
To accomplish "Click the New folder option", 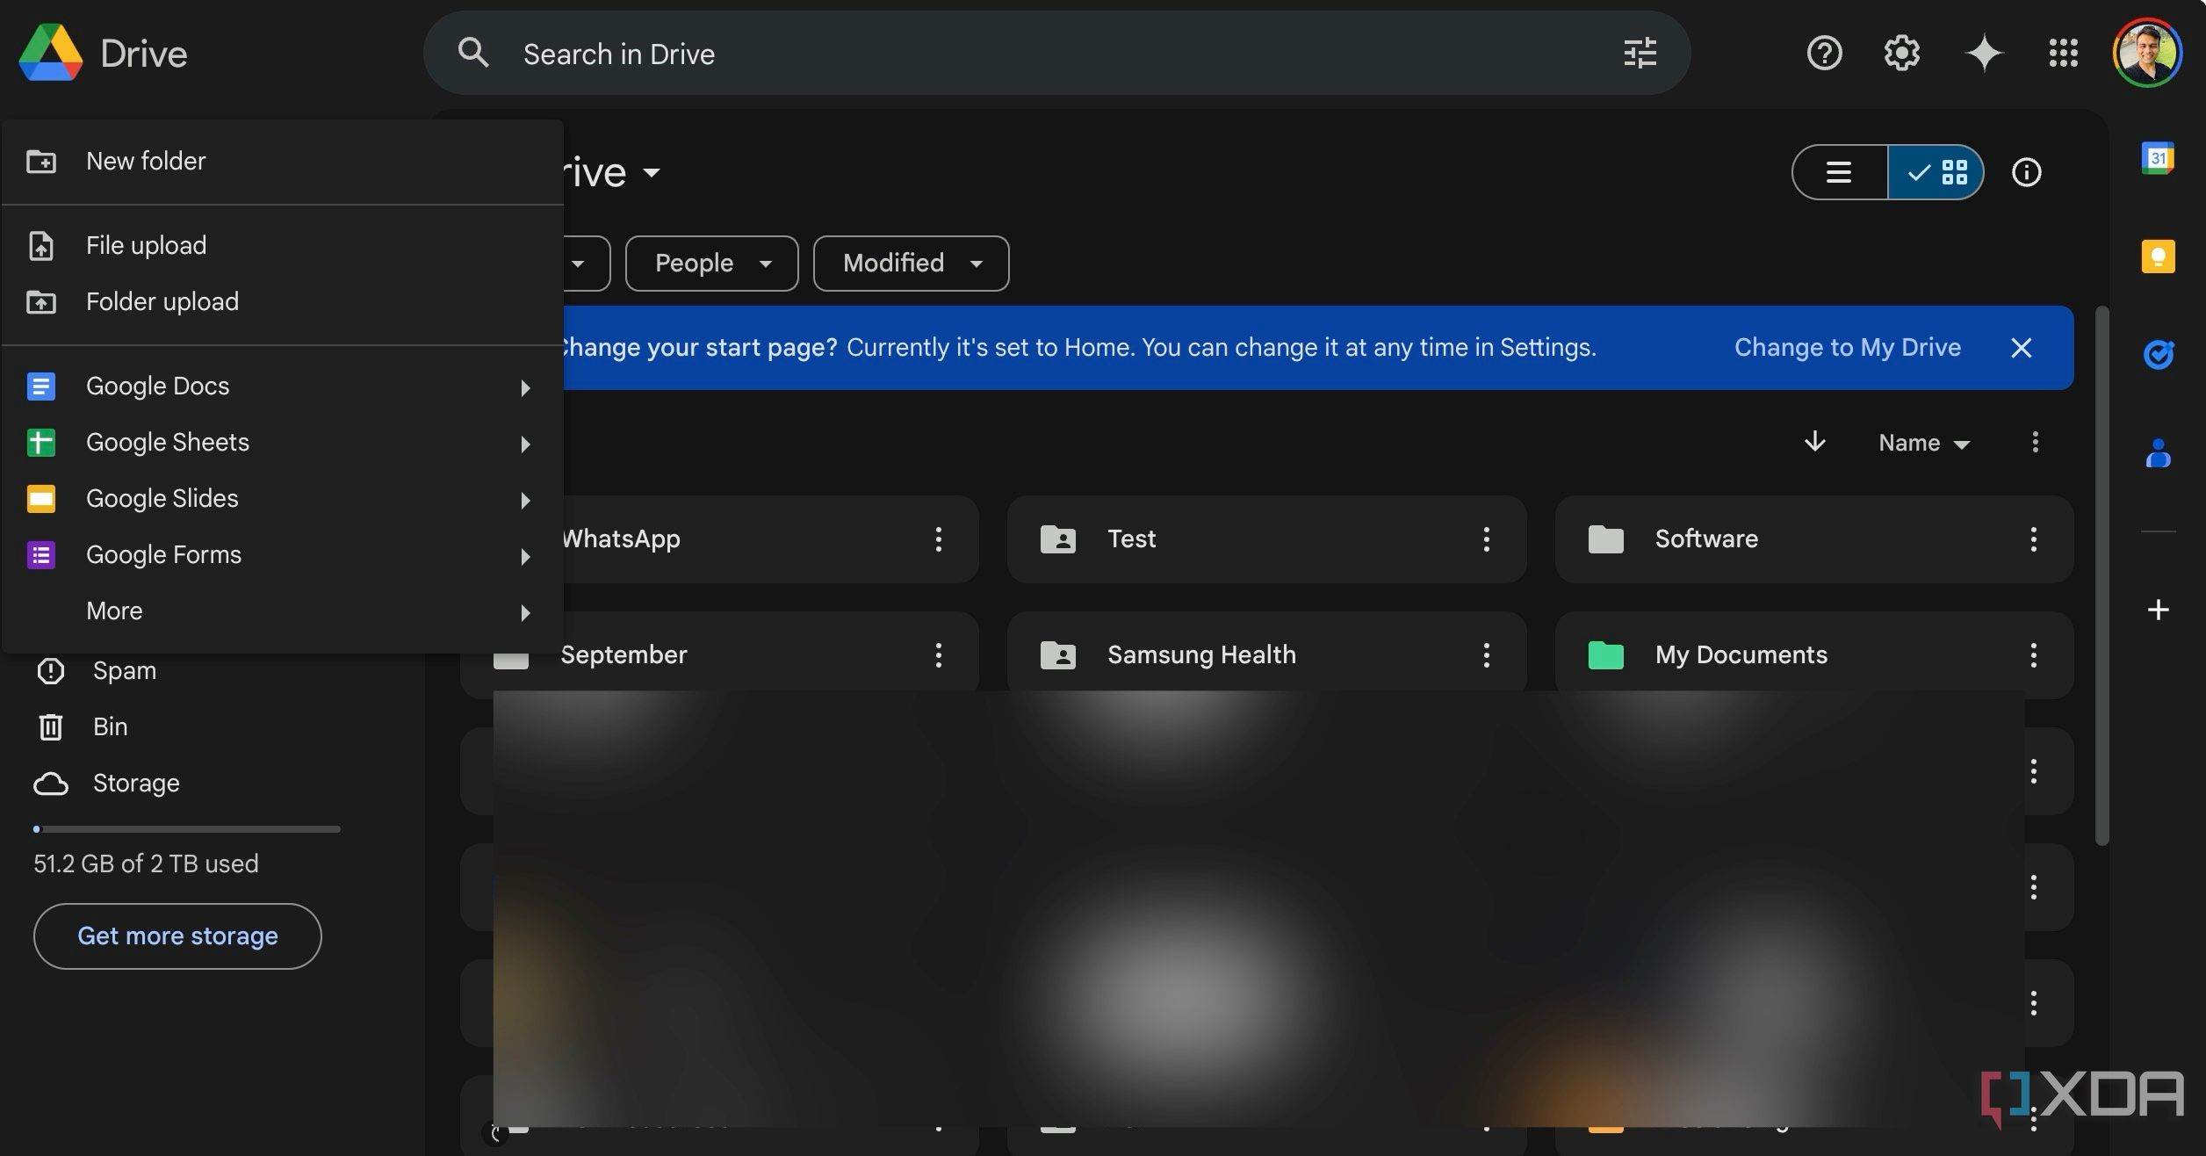I will pos(146,161).
